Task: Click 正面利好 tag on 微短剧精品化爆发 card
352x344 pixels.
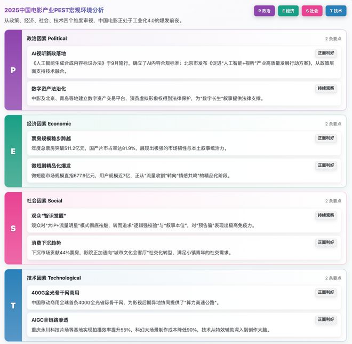Action: (326, 165)
